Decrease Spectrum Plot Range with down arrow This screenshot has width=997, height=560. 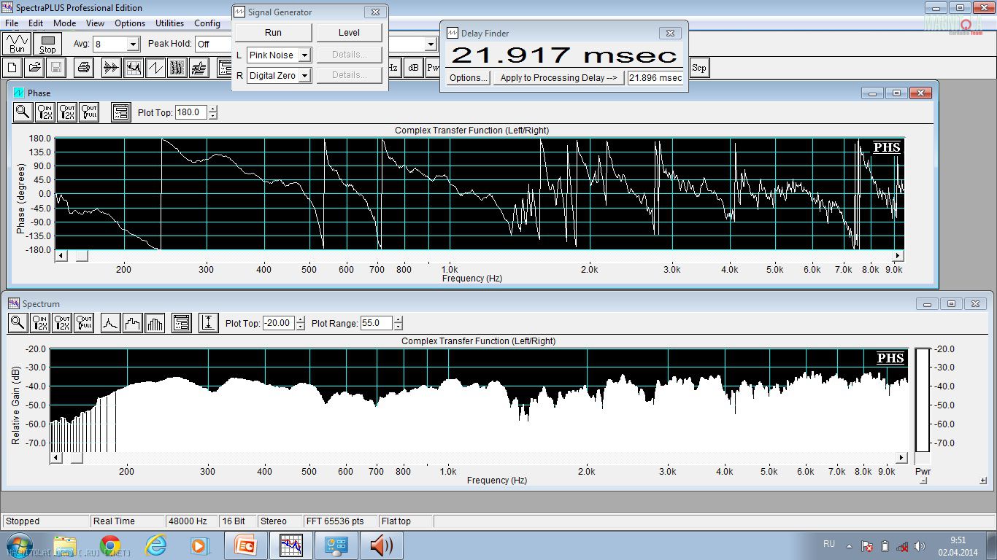pos(398,327)
